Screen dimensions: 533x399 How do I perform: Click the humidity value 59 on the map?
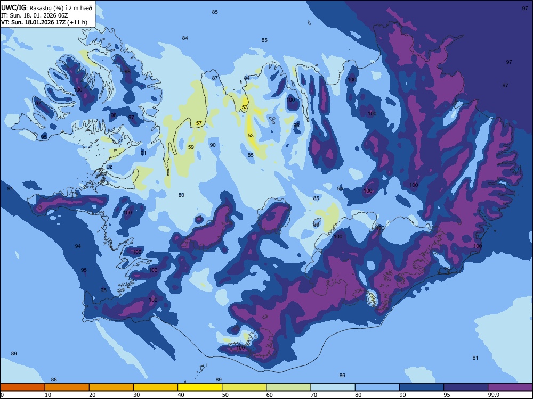[191, 147]
